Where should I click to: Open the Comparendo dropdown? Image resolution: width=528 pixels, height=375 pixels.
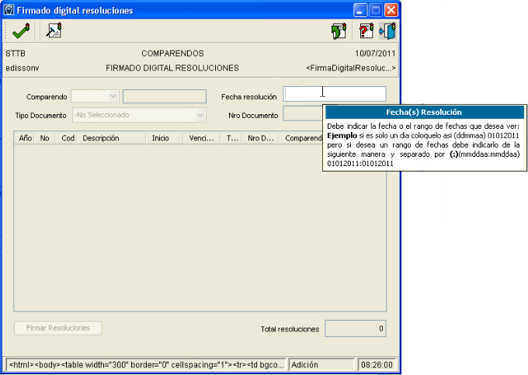pyautogui.click(x=113, y=96)
